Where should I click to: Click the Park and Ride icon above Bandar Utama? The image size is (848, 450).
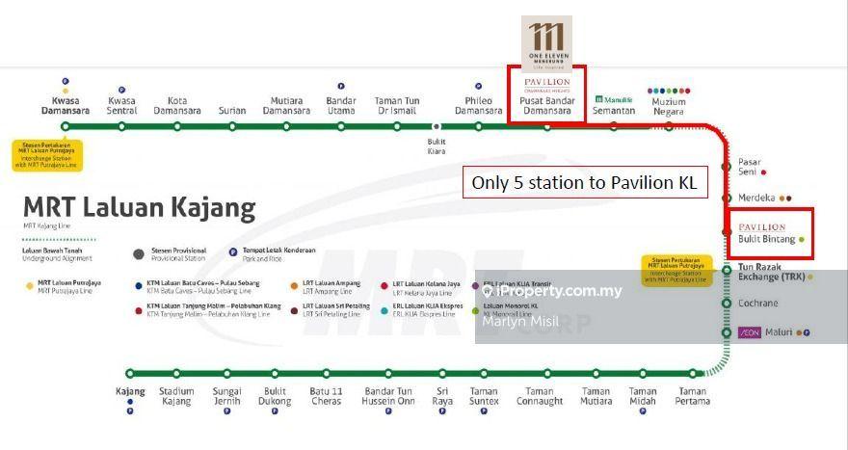point(341,86)
